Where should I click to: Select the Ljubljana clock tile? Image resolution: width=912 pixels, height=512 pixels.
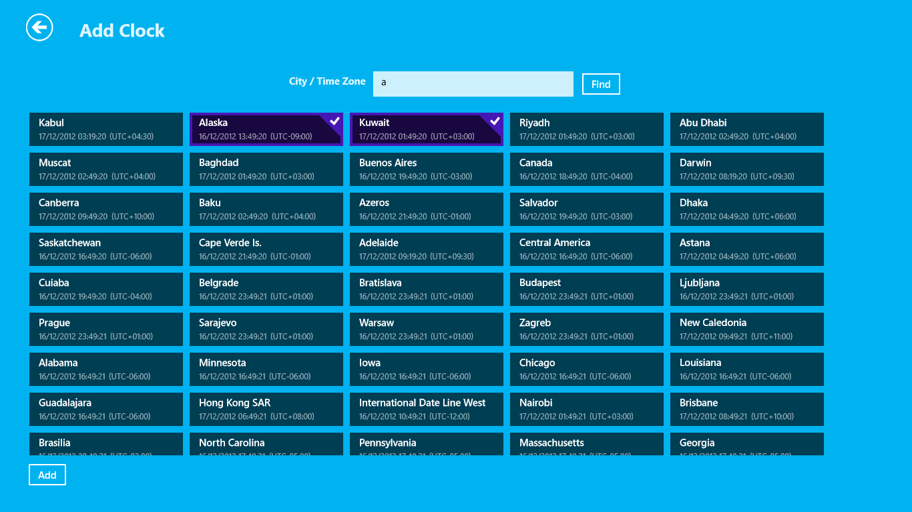coord(747,289)
